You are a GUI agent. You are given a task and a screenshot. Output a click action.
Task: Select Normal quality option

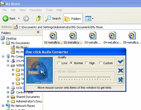pyautogui.click(x=76, y=63)
